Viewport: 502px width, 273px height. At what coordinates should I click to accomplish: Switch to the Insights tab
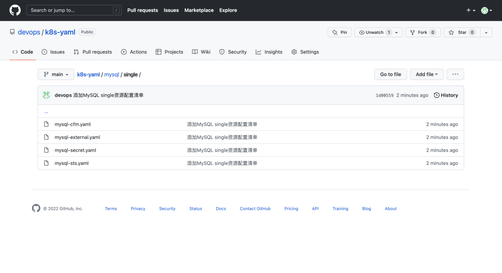pos(269,52)
